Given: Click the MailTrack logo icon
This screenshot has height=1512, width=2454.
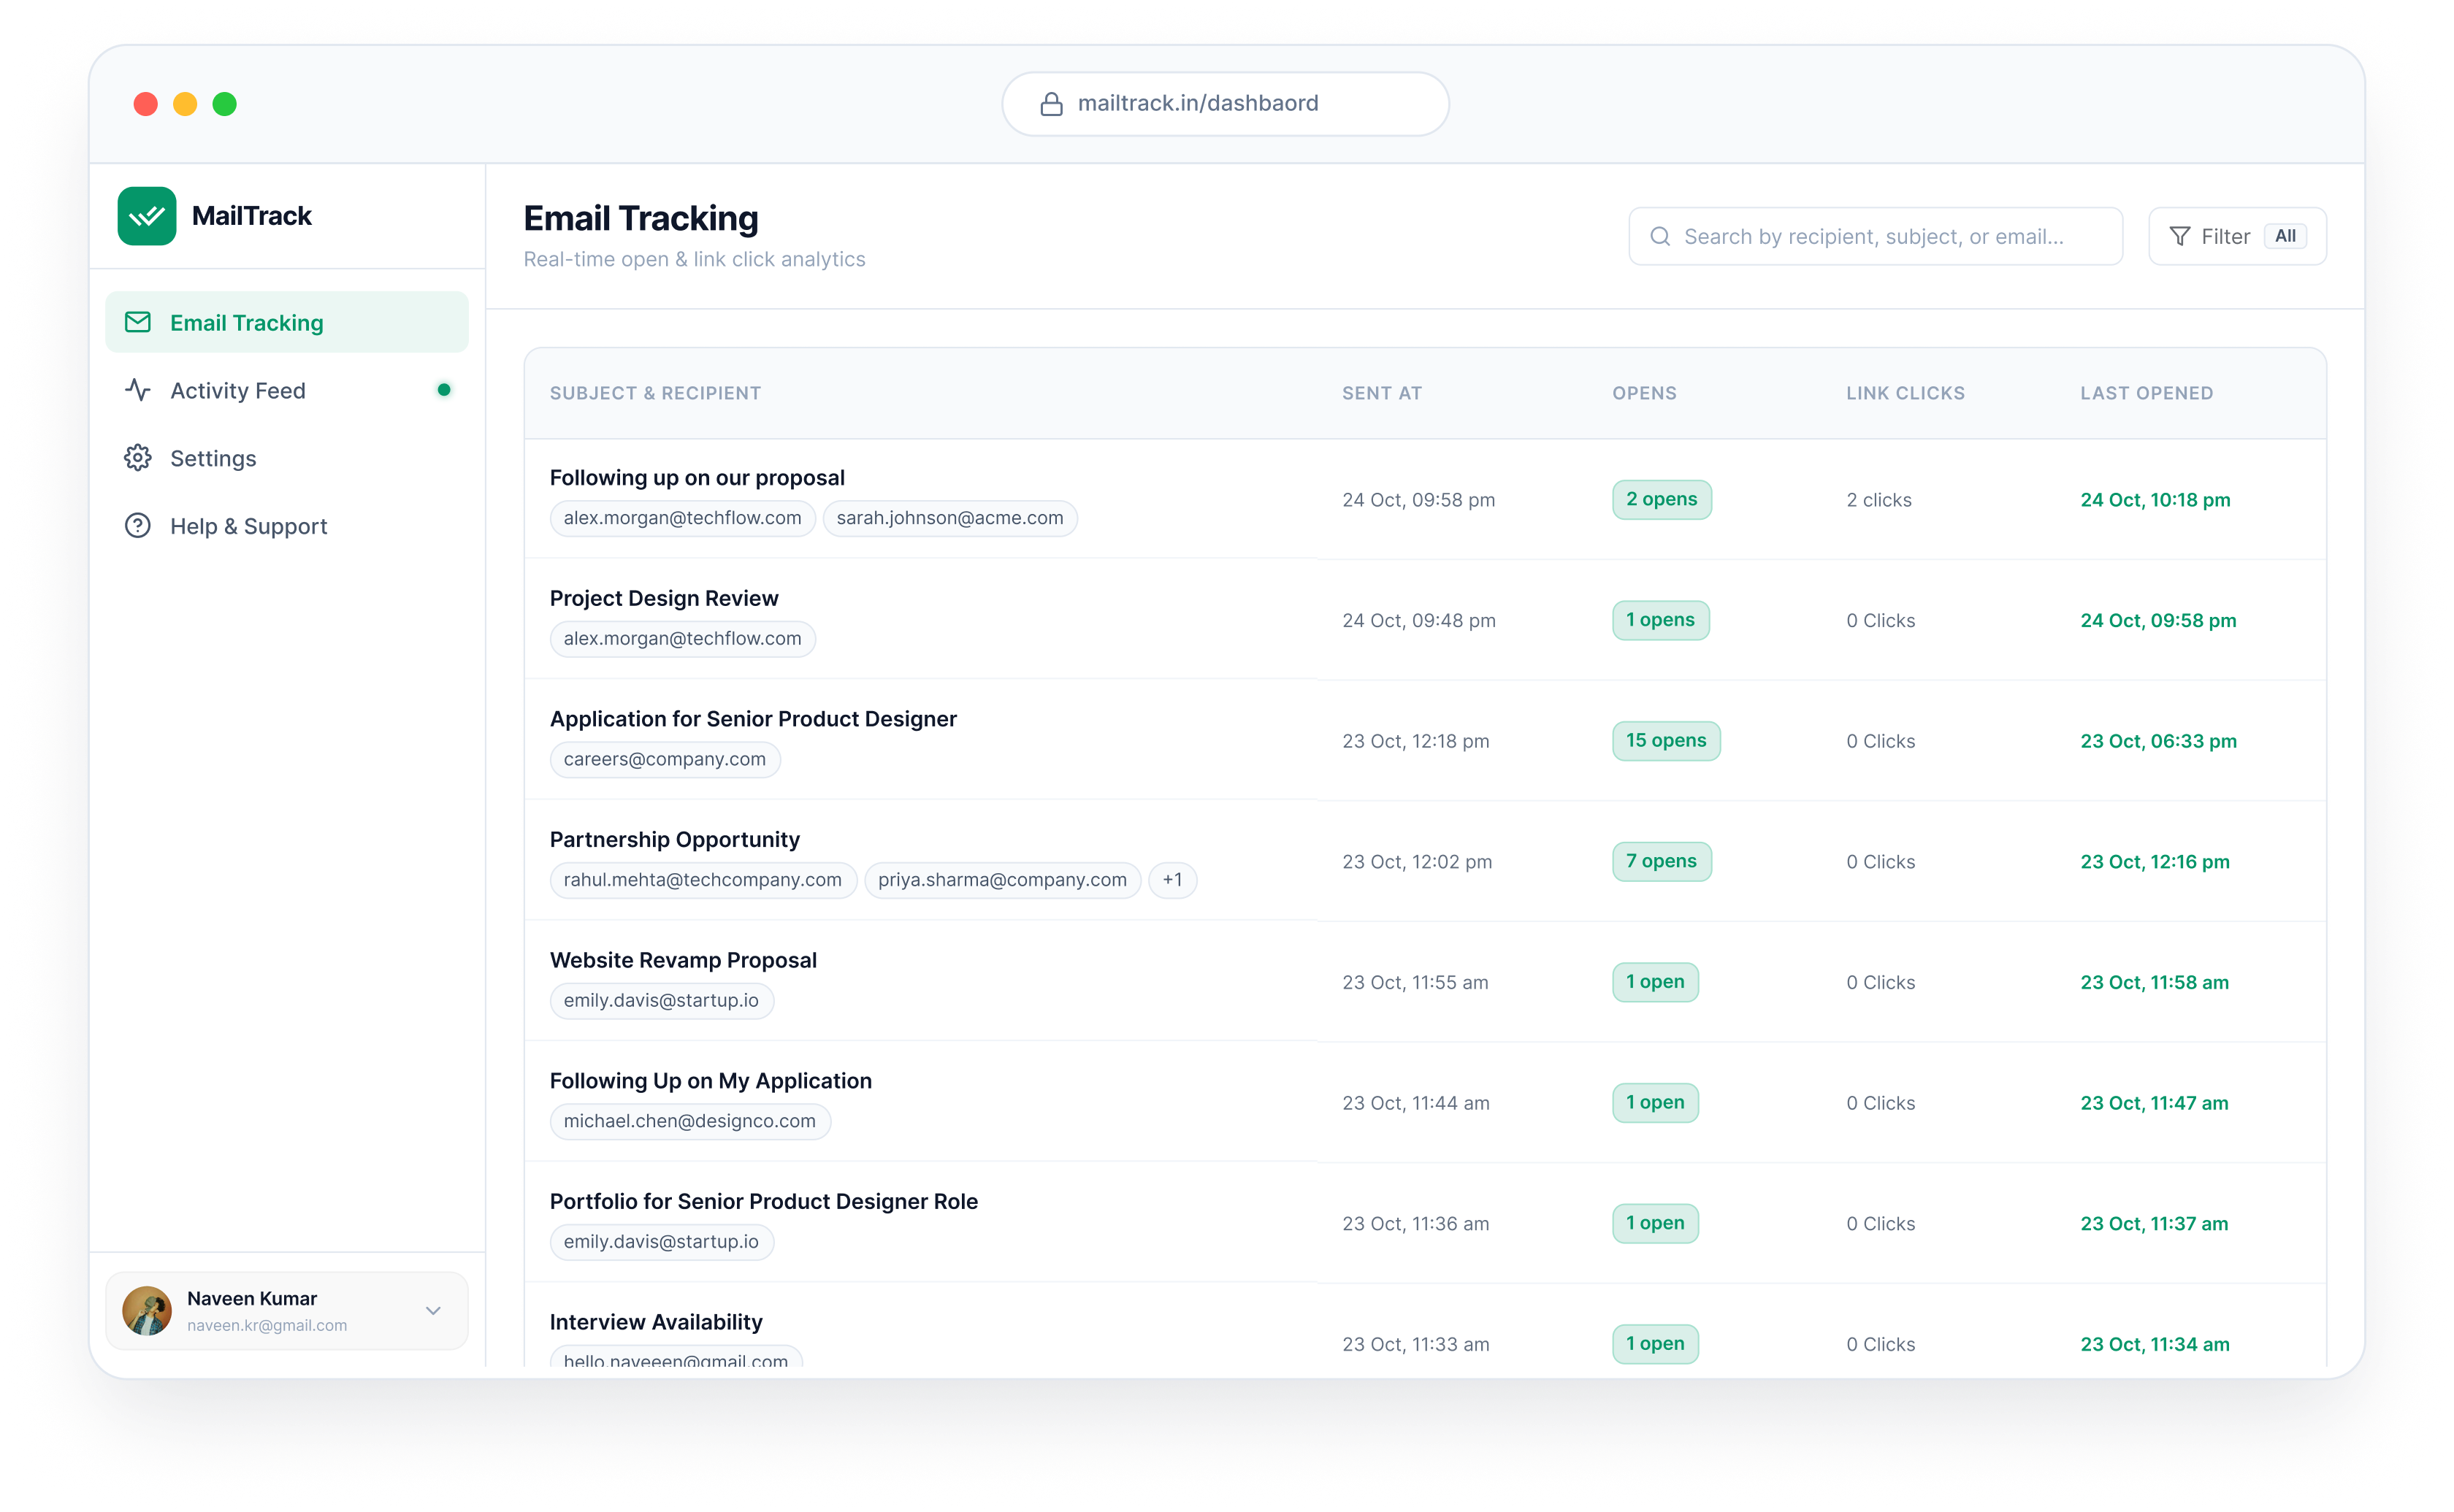Looking at the screenshot, I should (x=146, y=215).
